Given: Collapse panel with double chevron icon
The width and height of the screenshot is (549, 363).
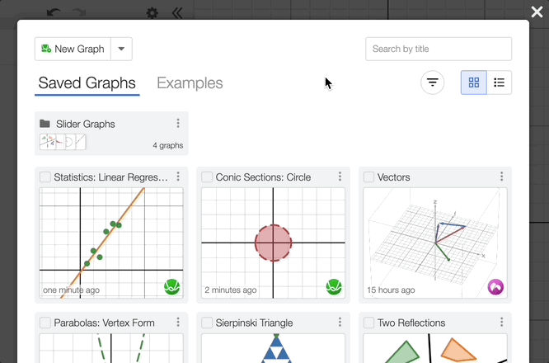Looking at the screenshot, I should click(x=176, y=13).
